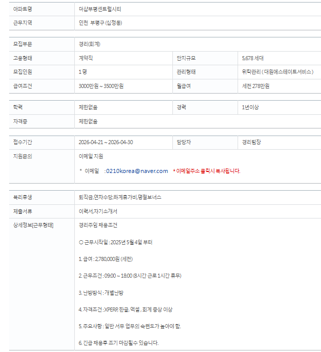Click the 이력서, 자기소개서 required documents text

point(98,211)
